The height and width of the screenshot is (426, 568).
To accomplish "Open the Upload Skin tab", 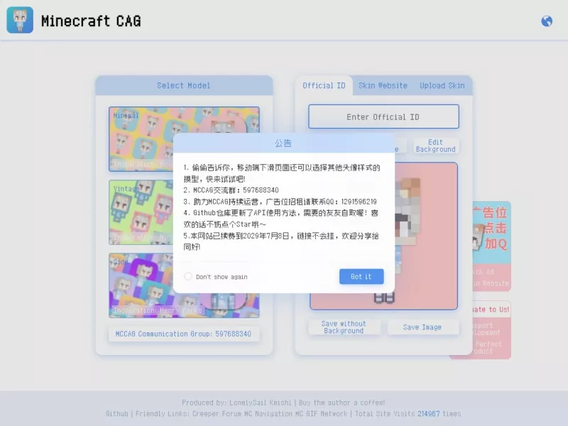I will 442,85.
